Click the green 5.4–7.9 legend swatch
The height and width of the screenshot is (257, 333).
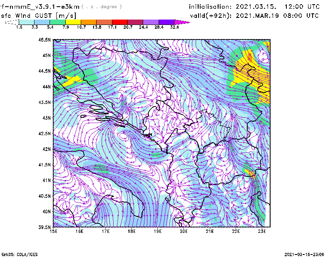[57, 22]
